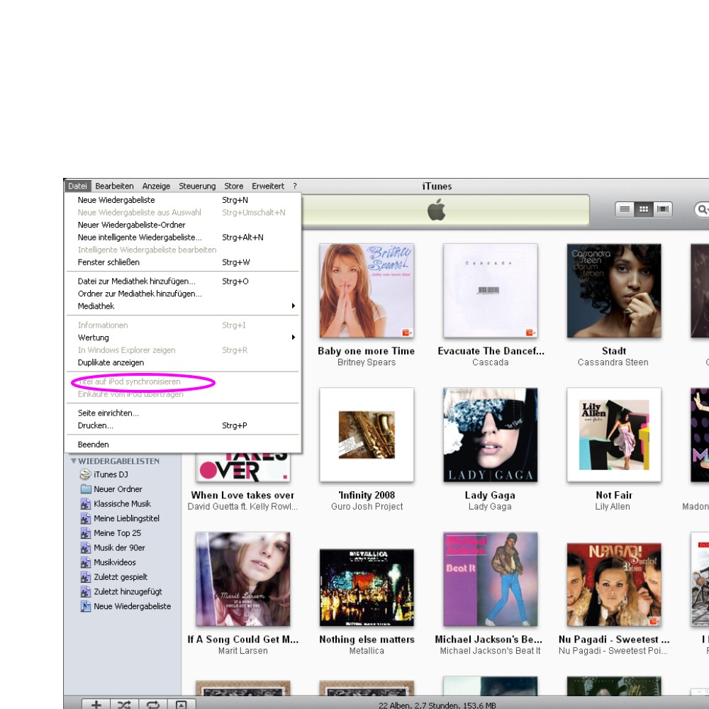The image size is (709, 709).
Task: Choose Ordner zur Mediathek hinzufügen
Action: pos(183,294)
